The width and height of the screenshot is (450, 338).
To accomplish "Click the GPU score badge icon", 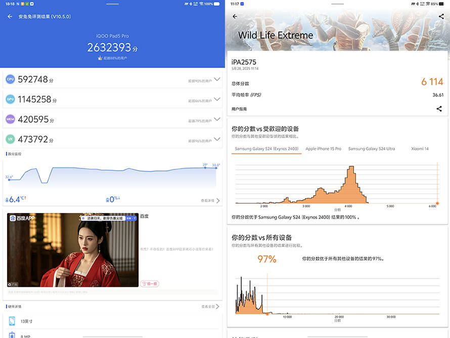I will (10, 100).
